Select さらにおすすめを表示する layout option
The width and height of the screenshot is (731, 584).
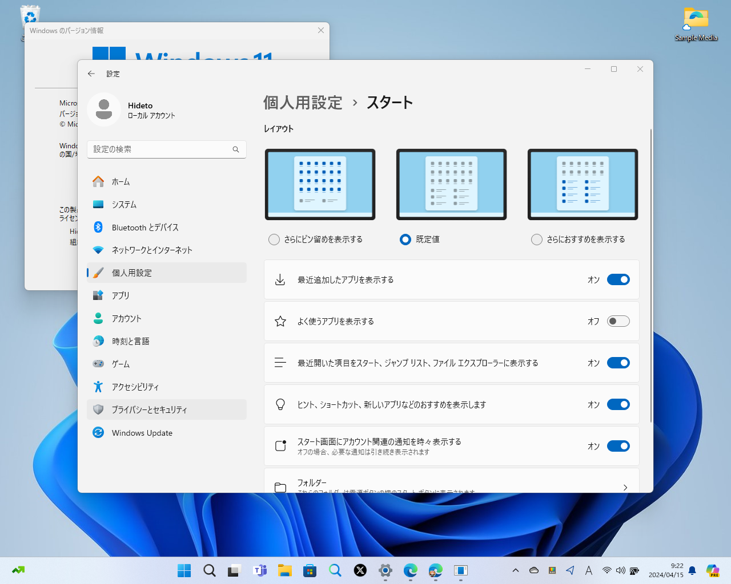pyautogui.click(x=537, y=240)
